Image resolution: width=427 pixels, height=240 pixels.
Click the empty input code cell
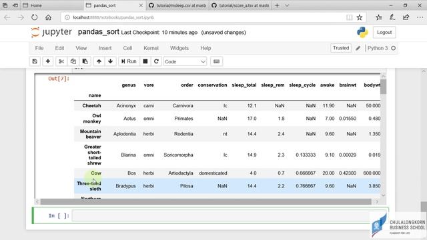pos(230,216)
